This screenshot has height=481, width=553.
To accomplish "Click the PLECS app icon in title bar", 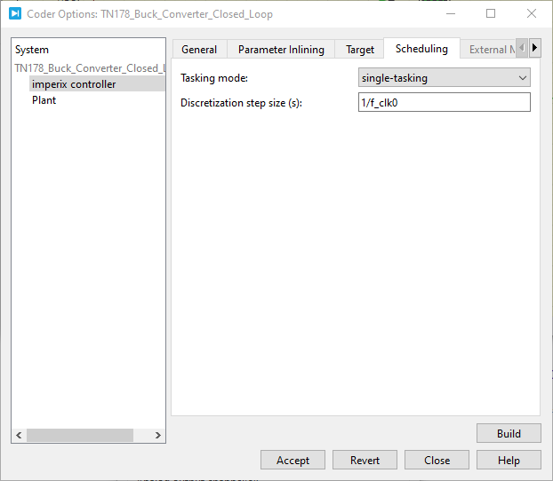I will (14, 14).
